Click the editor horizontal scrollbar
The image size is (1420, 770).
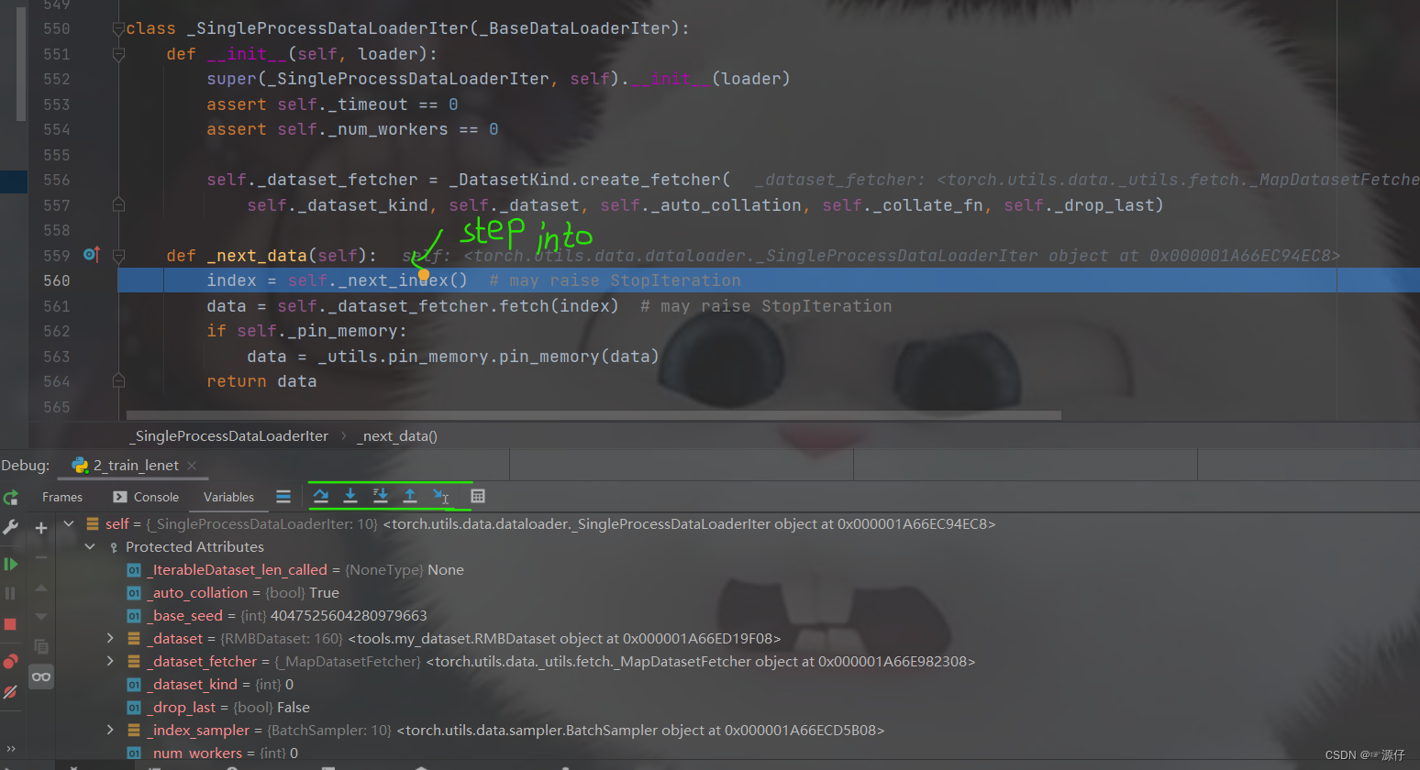(594, 415)
